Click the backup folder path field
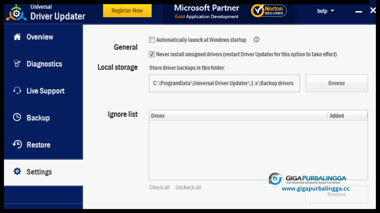Screen dimensions: 380x213 tap(224, 83)
